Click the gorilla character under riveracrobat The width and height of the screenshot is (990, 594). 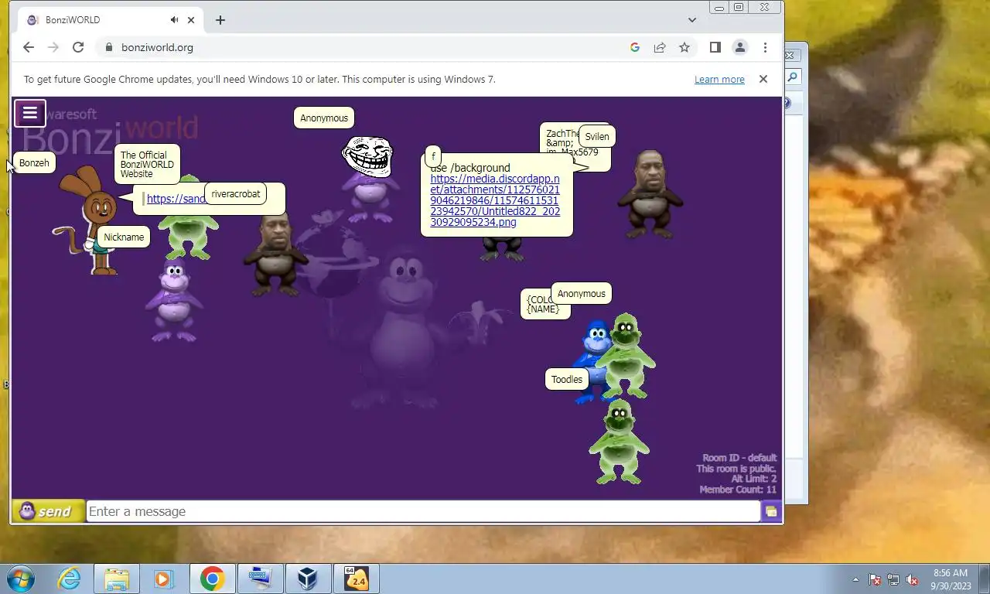coord(276,253)
